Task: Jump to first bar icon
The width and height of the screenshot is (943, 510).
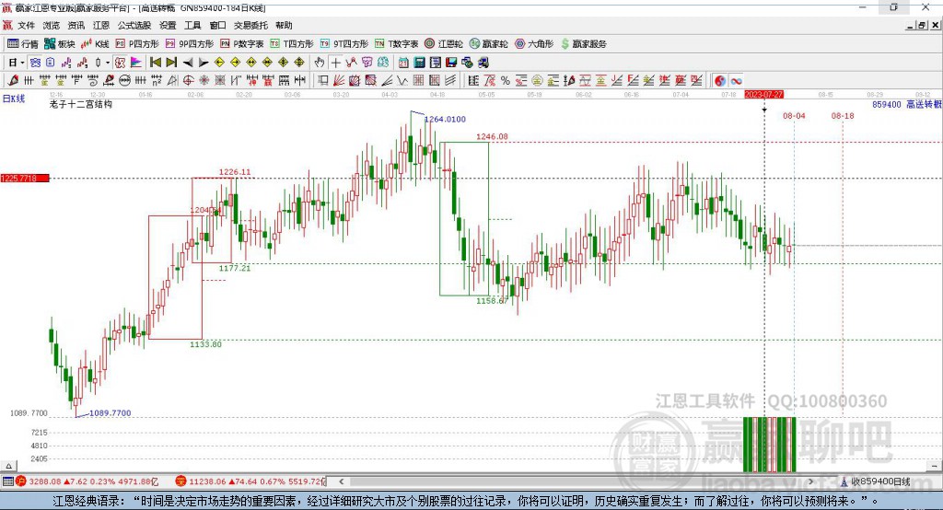Action: [155, 63]
